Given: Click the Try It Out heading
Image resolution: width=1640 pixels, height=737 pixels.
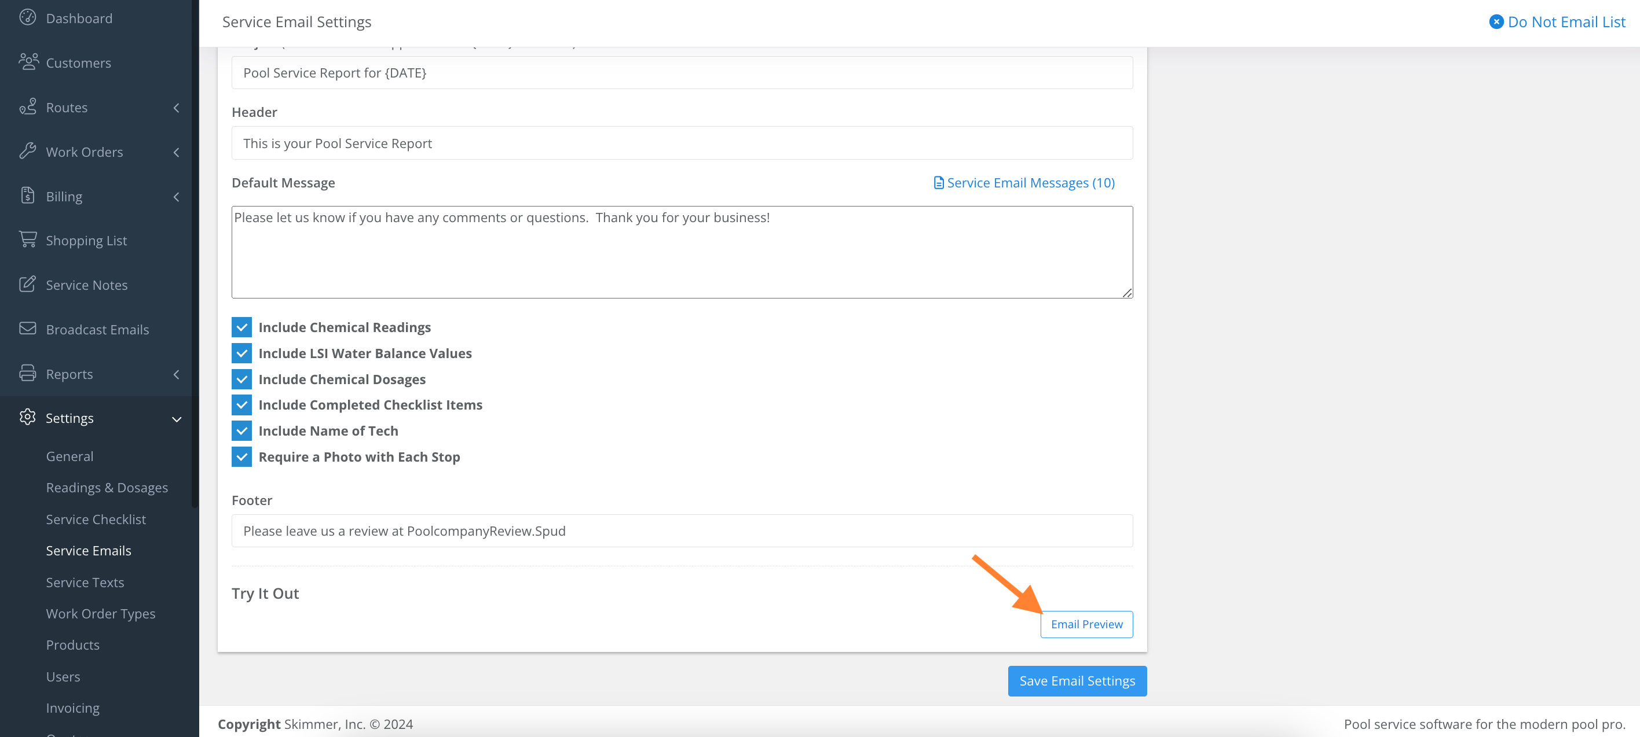Looking at the screenshot, I should point(265,594).
